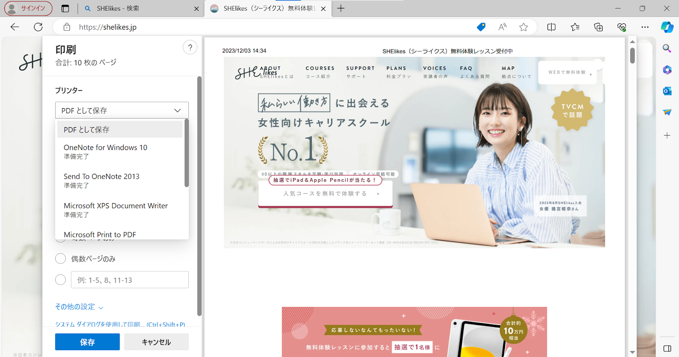Choose OneNote for Windows 10 printer
Image resolution: width=679 pixels, height=357 pixels.
click(x=120, y=152)
